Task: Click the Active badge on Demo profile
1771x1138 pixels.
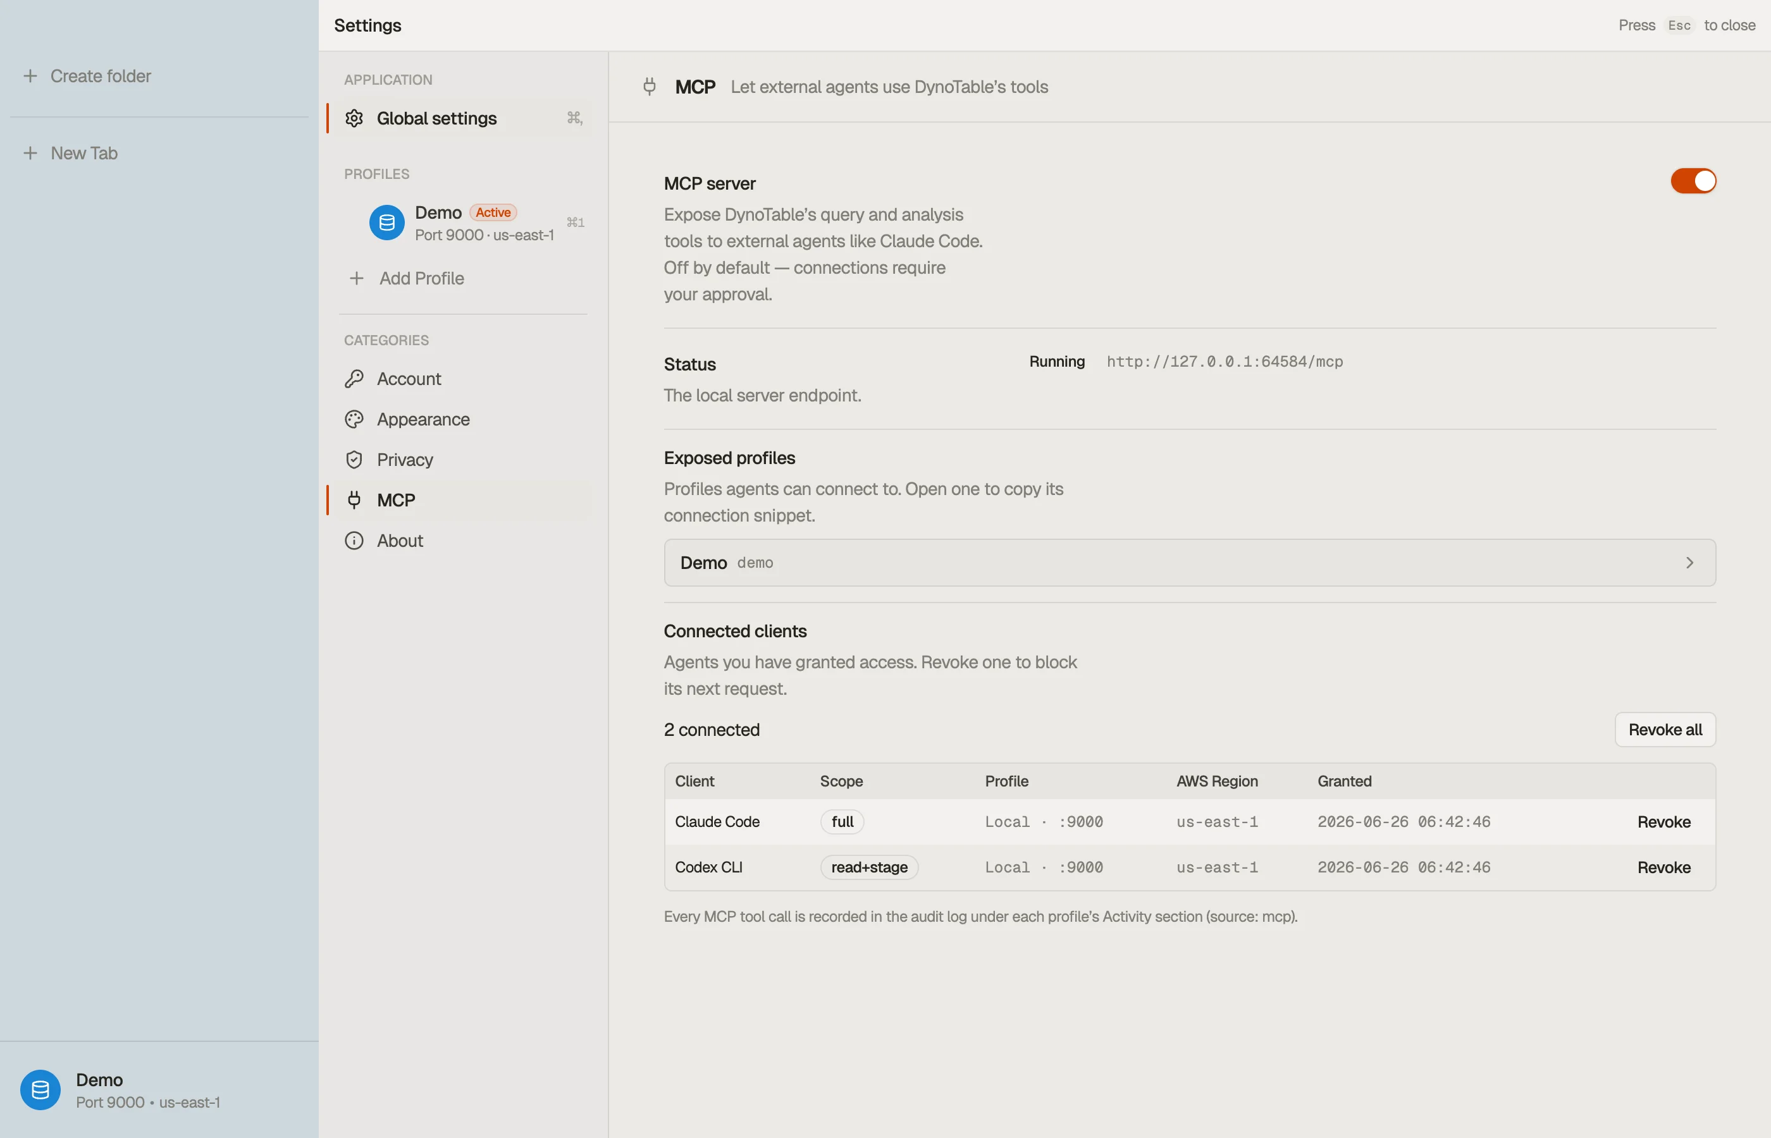Action: [x=493, y=213]
